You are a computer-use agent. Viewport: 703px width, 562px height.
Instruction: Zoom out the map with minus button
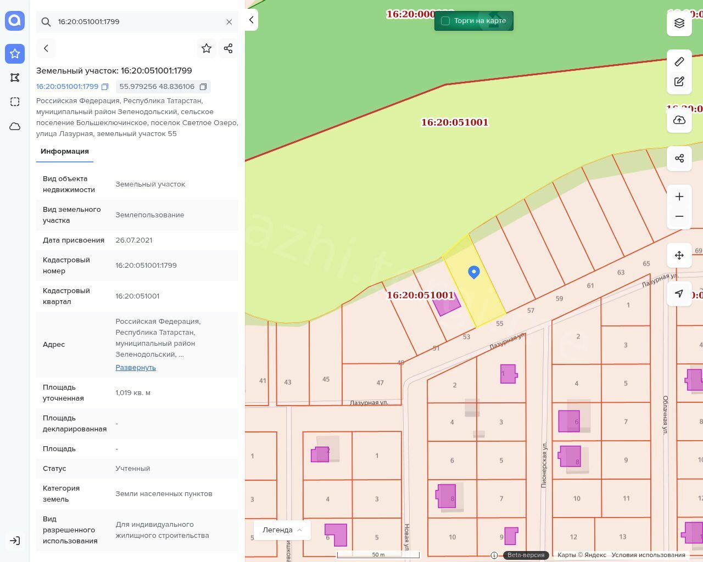pyautogui.click(x=679, y=216)
